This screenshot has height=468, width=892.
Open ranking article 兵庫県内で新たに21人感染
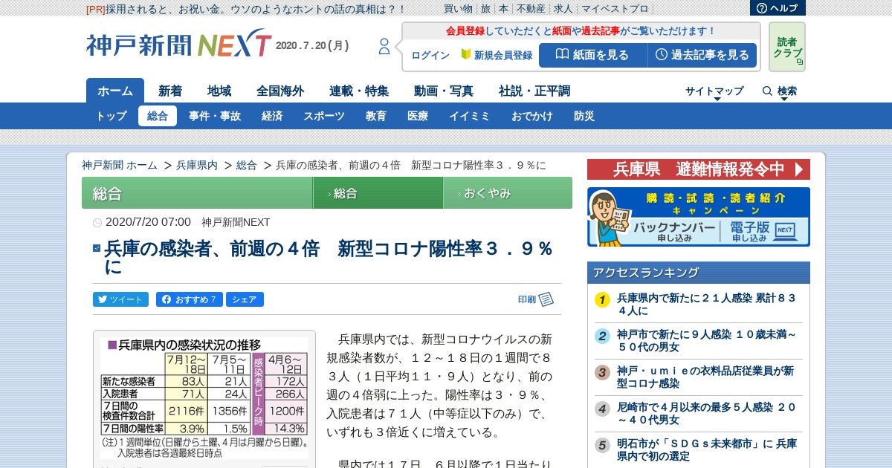point(706,304)
